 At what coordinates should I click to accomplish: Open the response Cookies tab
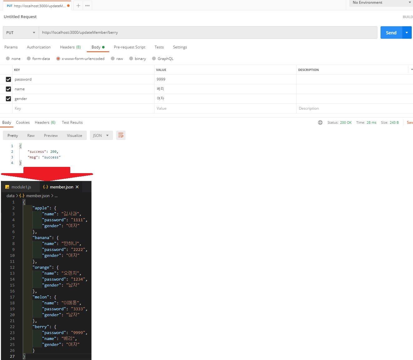pos(23,122)
